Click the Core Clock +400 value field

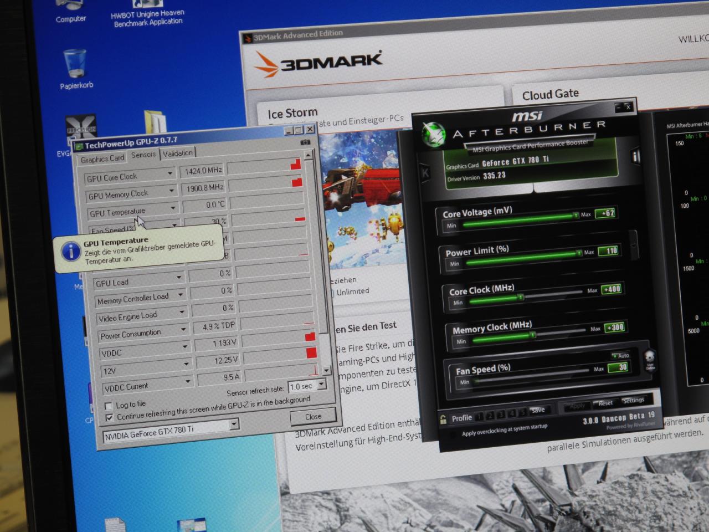pyautogui.click(x=612, y=289)
